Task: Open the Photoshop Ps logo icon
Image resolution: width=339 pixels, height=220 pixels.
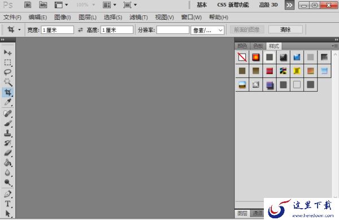Action: pos(8,5)
